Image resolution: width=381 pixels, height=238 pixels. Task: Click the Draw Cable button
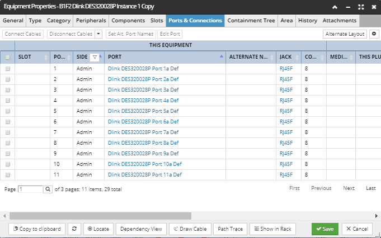point(190,229)
